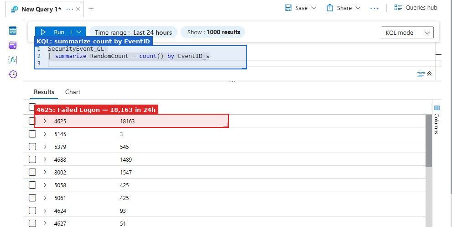Open the Save dropdown chevron
The height and width of the screenshot is (227, 452).
click(314, 8)
